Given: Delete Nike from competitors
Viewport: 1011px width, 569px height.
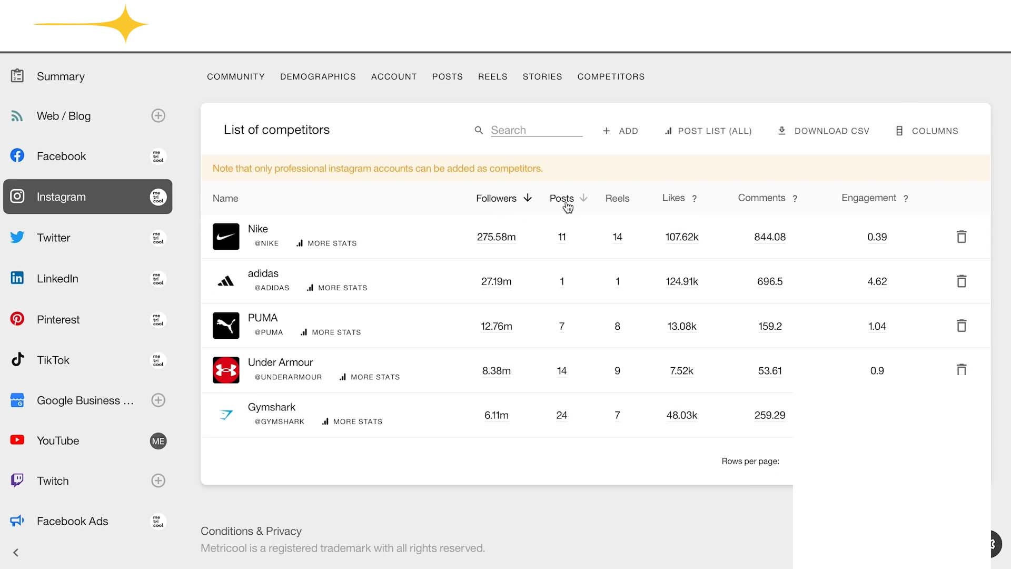Looking at the screenshot, I should pos(962,237).
